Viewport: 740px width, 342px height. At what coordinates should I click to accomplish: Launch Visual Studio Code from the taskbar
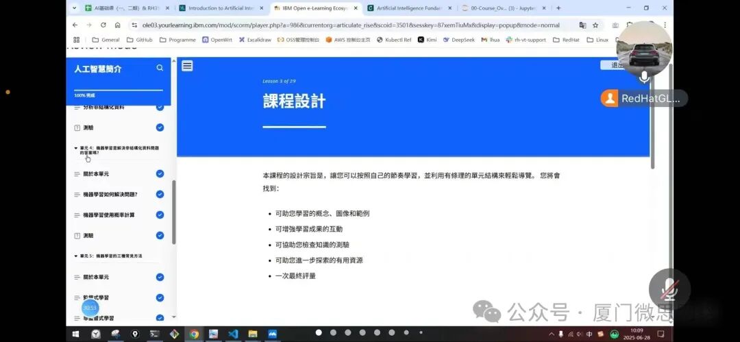(x=233, y=334)
